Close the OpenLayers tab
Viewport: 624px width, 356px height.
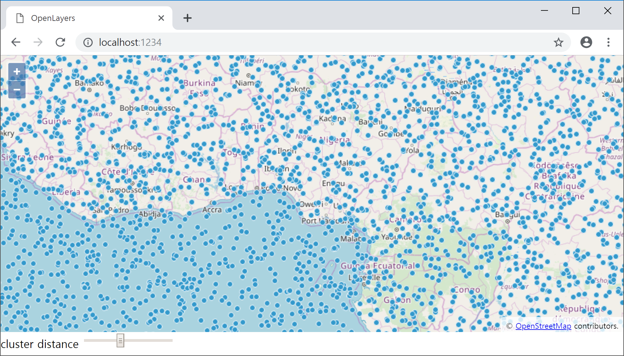coord(161,18)
